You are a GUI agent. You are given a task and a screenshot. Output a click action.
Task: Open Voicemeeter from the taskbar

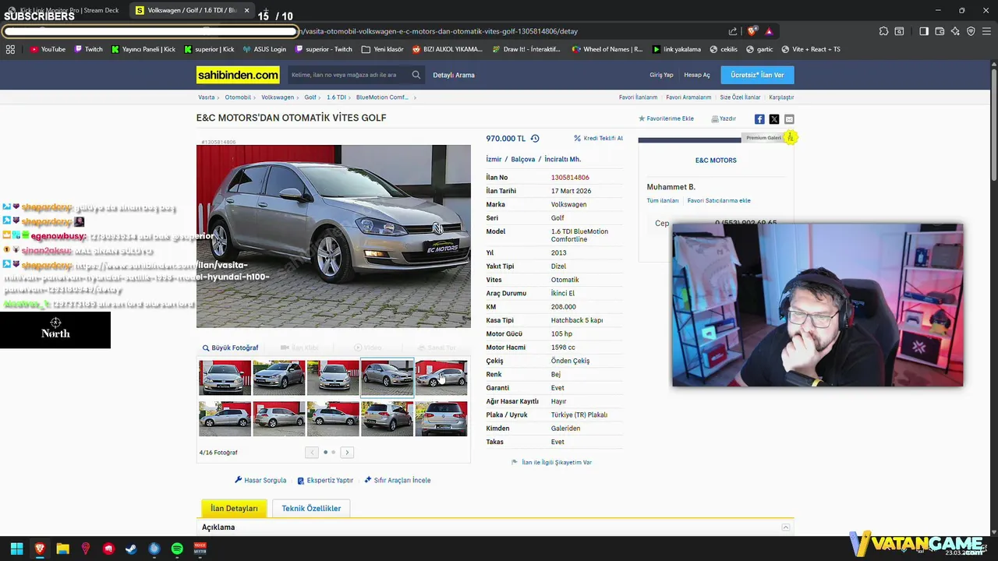coord(200,549)
